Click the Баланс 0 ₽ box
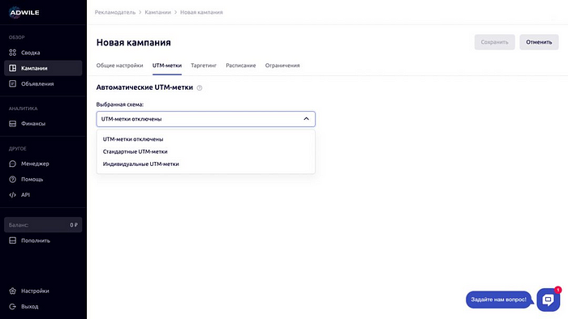The height and width of the screenshot is (319, 568). pyautogui.click(x=43, y=225)
